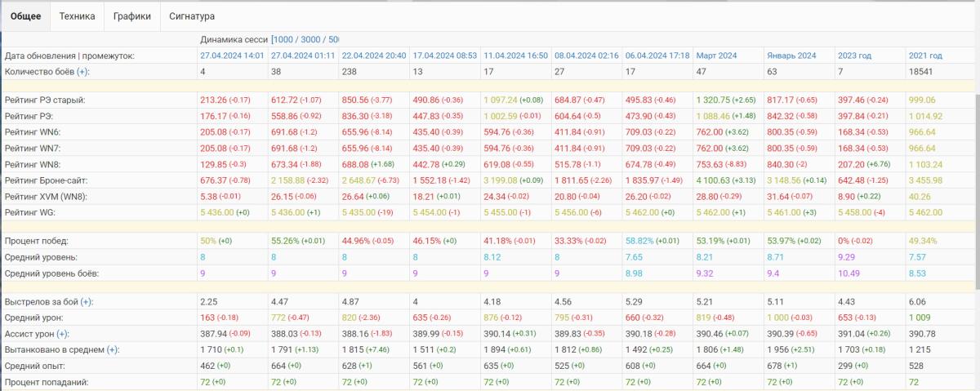Click the average tanked value 1 956
The height and width of the screenshot is (391, 980).
point(778,349)
